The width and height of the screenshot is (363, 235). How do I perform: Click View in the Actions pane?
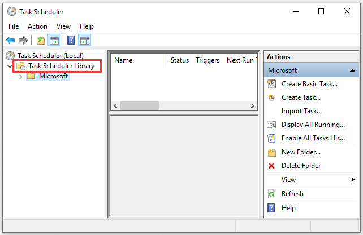coord(288,180)
